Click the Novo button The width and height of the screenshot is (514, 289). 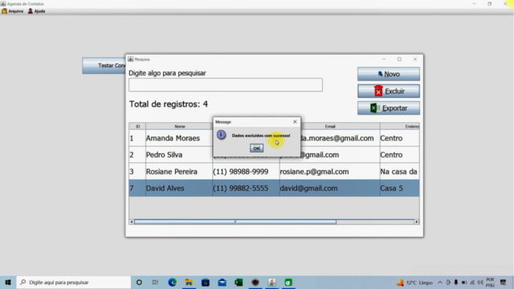(x=389, y=74)
